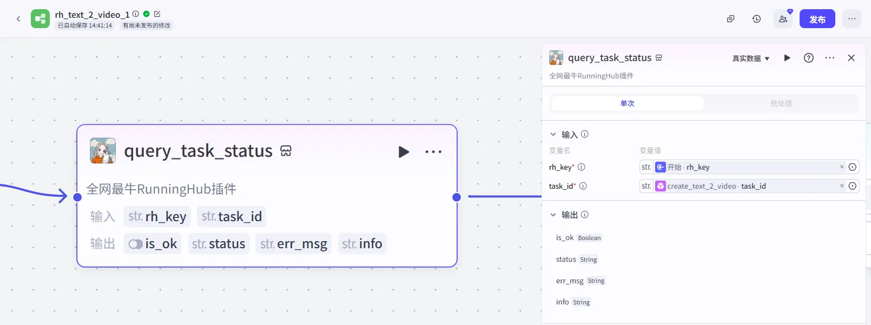Click the node's left input port
This screenshot has height=325, width=871.
tap(77, 197)
